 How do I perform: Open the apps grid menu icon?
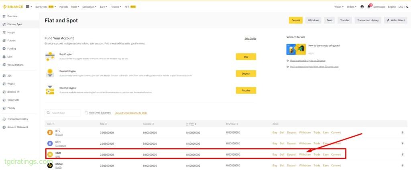(x=28, y=7)
